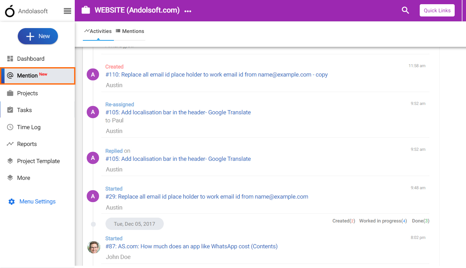Click the Mention at-sign icon

click(x=10, y=76)
